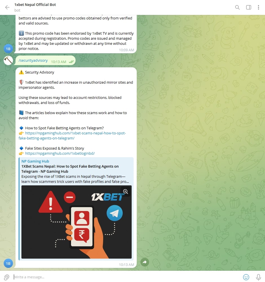Click the blue 1B bot avatar at the bottom
Image resolution: width=265 pixels, height=282 pixels.
[8, 263]
